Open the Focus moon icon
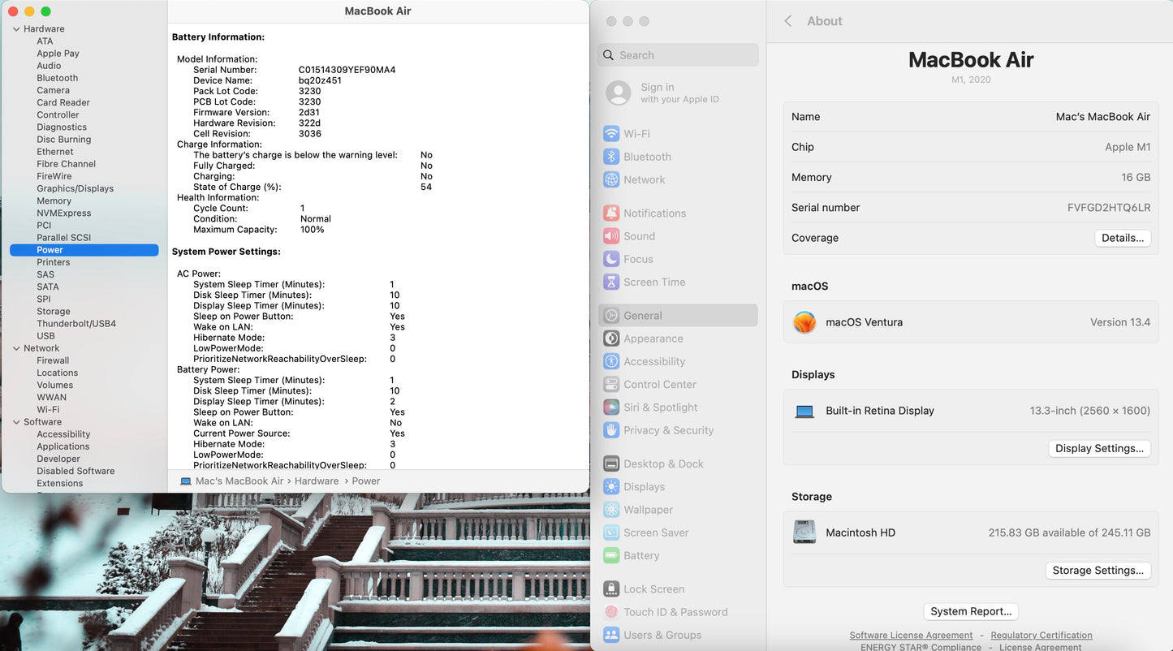This screenshot has height=651, width=1173. pyautogui.click(x=611, y=259)
